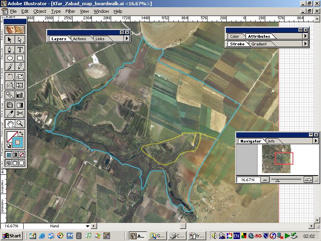The height and width of the screenshot is (241, 321).
Task: Select the Type tool
Action: tap(20, 49)
